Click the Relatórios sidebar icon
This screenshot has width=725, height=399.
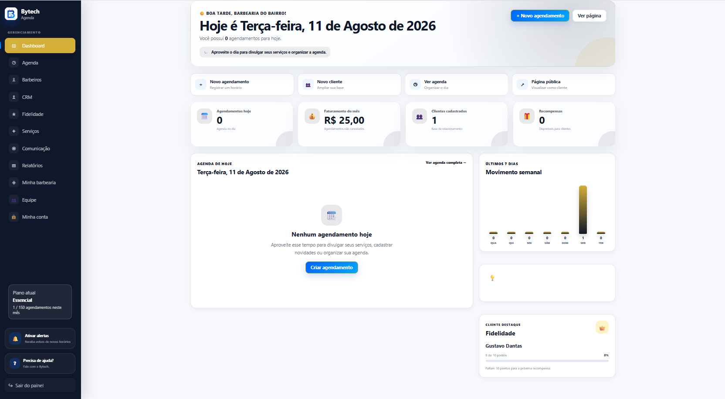(14, 166)
